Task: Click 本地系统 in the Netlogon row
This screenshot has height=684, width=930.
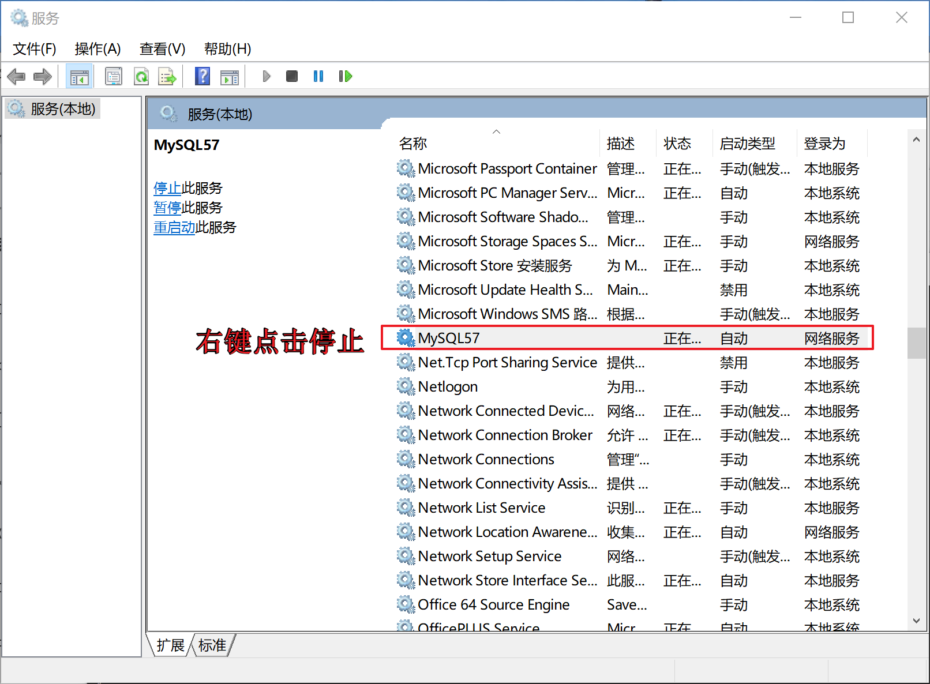Action: pyautogui.click(x=832, y=386)
